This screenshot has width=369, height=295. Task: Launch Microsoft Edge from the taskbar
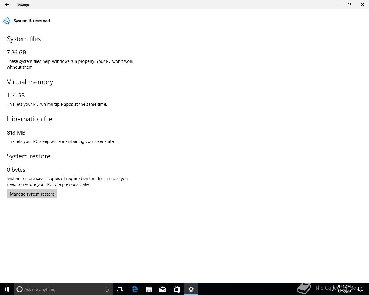(135, 289)
